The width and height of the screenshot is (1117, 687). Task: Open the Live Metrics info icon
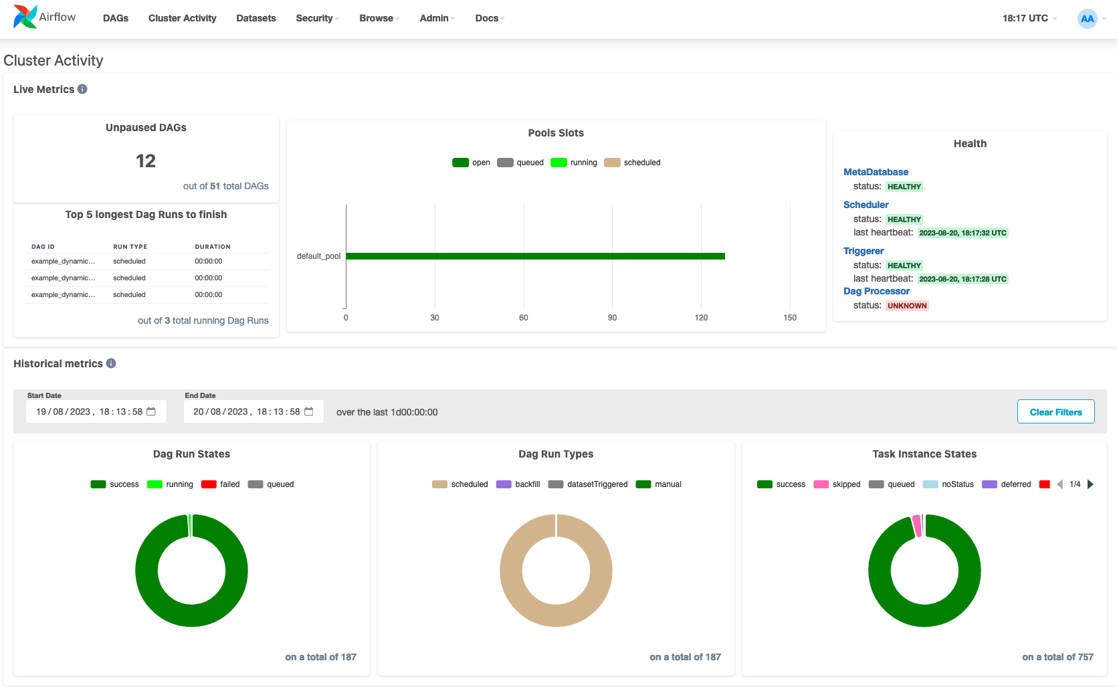(82, 89)
